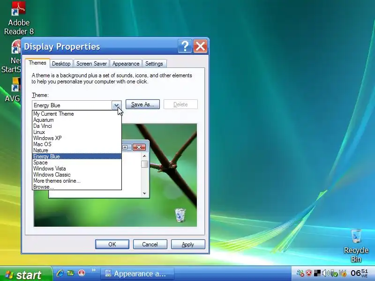Screen dimensions: 375x281
Task: Select More themes online option
Action: (x=77, y=181)
